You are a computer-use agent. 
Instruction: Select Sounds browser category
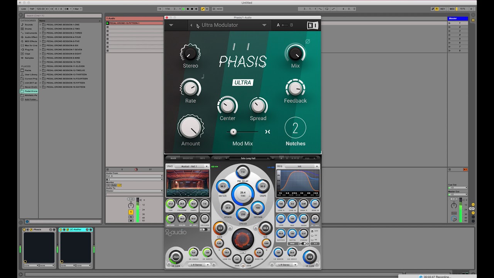(x=29, y=24)
